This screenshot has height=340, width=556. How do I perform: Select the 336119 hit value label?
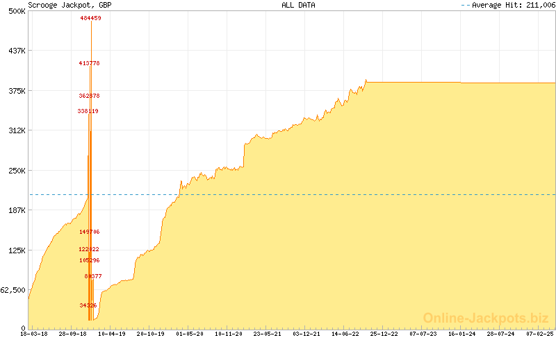coord(88,111)
